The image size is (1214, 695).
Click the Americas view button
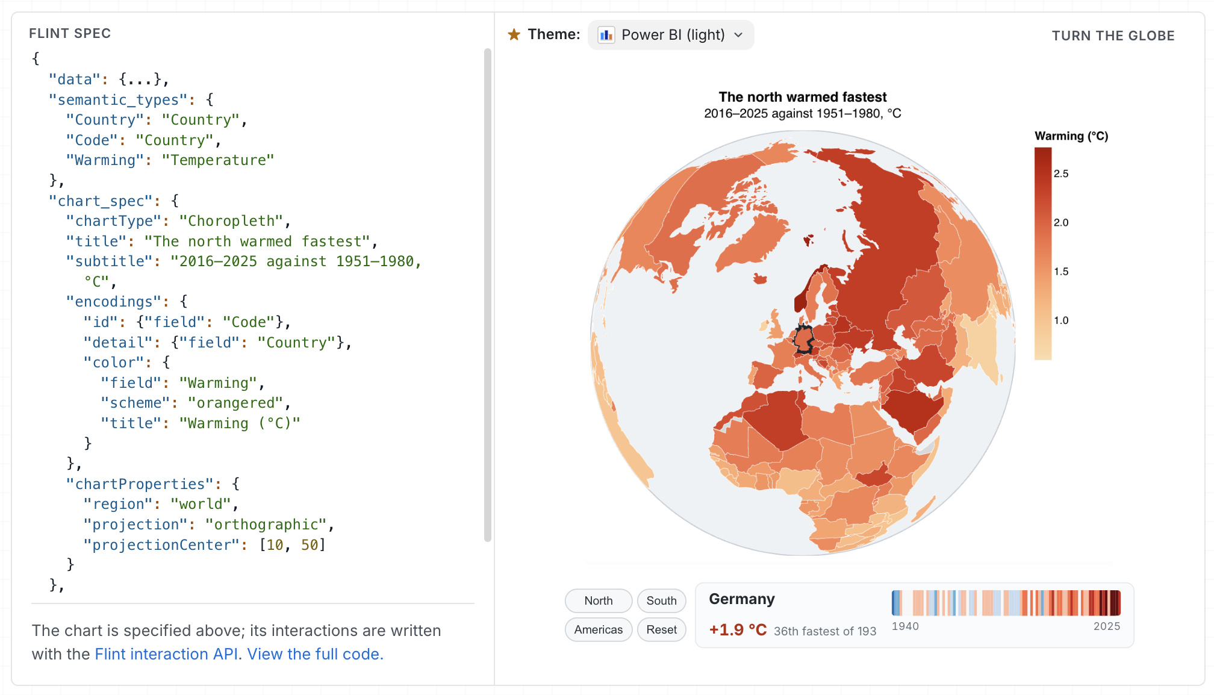coord(598,629)
